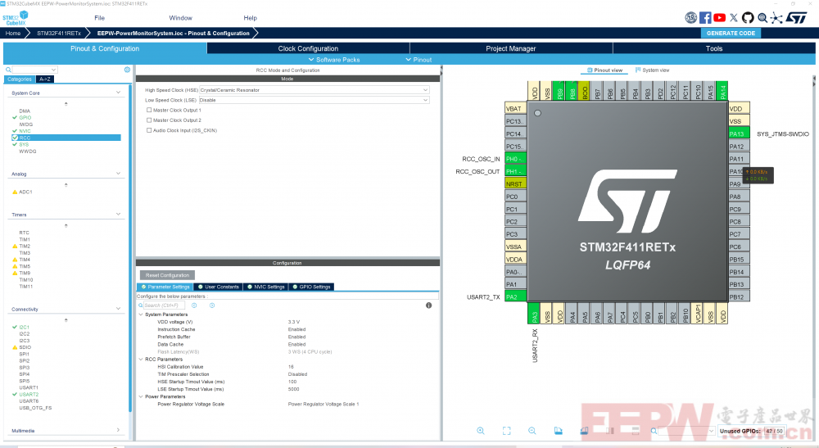Open the Pinout dropdown menu
Image resolution: width=819 pixels, height=448 pixels.
419,60
